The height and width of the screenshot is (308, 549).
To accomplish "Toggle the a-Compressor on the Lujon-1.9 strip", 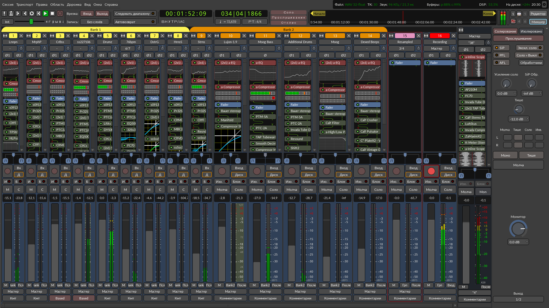I will point(218,87).
